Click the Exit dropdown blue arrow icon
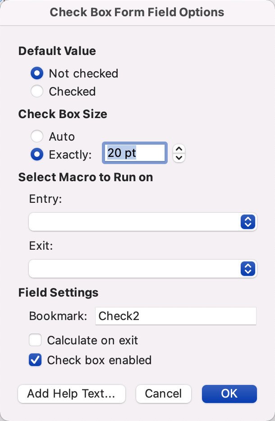Screen dimensions: 275x421 (248, 269)
